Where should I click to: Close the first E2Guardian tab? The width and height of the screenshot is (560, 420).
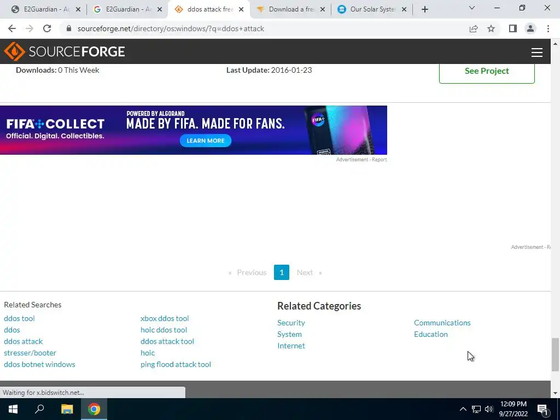pyautogui.click(x=78, y=9)
